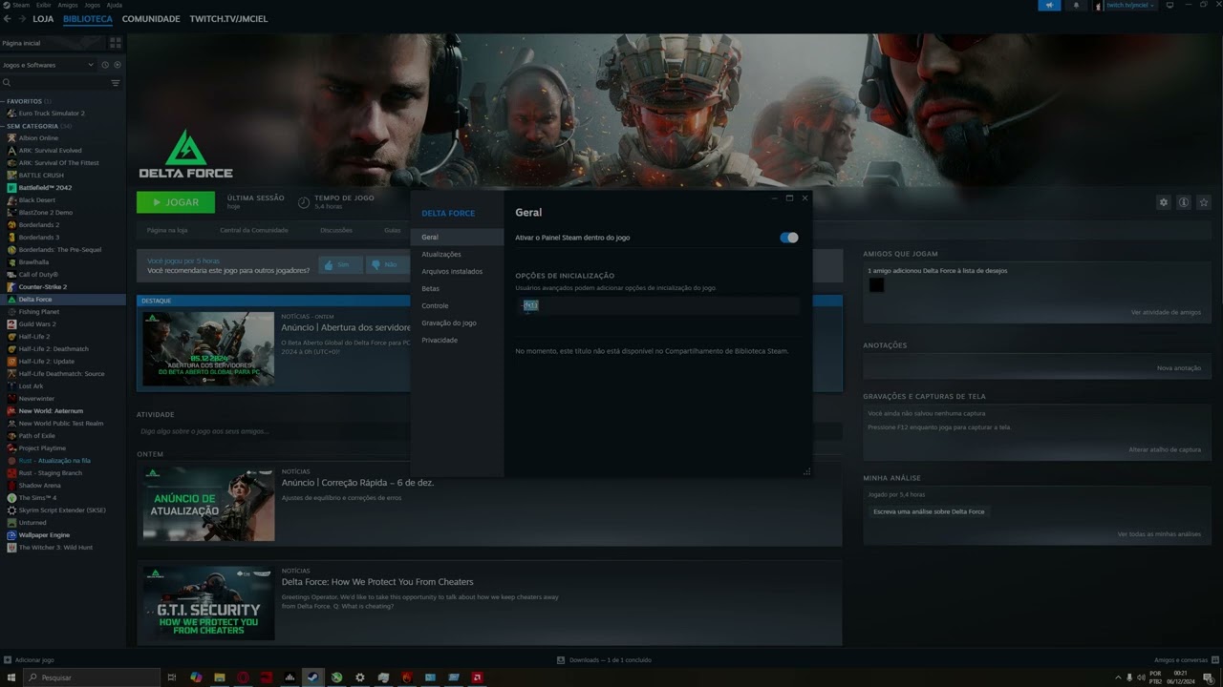Click the favorite star icon
This screenshot has height=687, width=1223.
(x=1204, y=202)
